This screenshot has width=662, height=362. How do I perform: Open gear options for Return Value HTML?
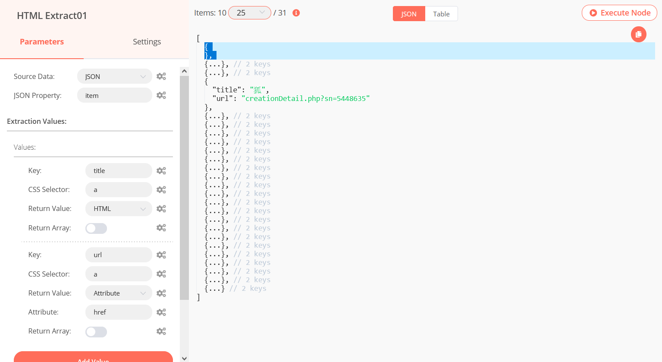coord(161,208)
